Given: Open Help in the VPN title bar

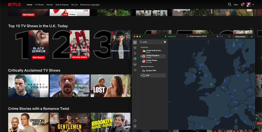Looking at the screenshot, I should click(x=220, y=36).
